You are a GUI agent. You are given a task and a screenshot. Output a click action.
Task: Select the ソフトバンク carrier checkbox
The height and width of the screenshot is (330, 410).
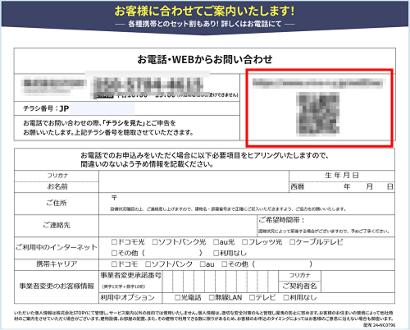(x=148, y=264)
